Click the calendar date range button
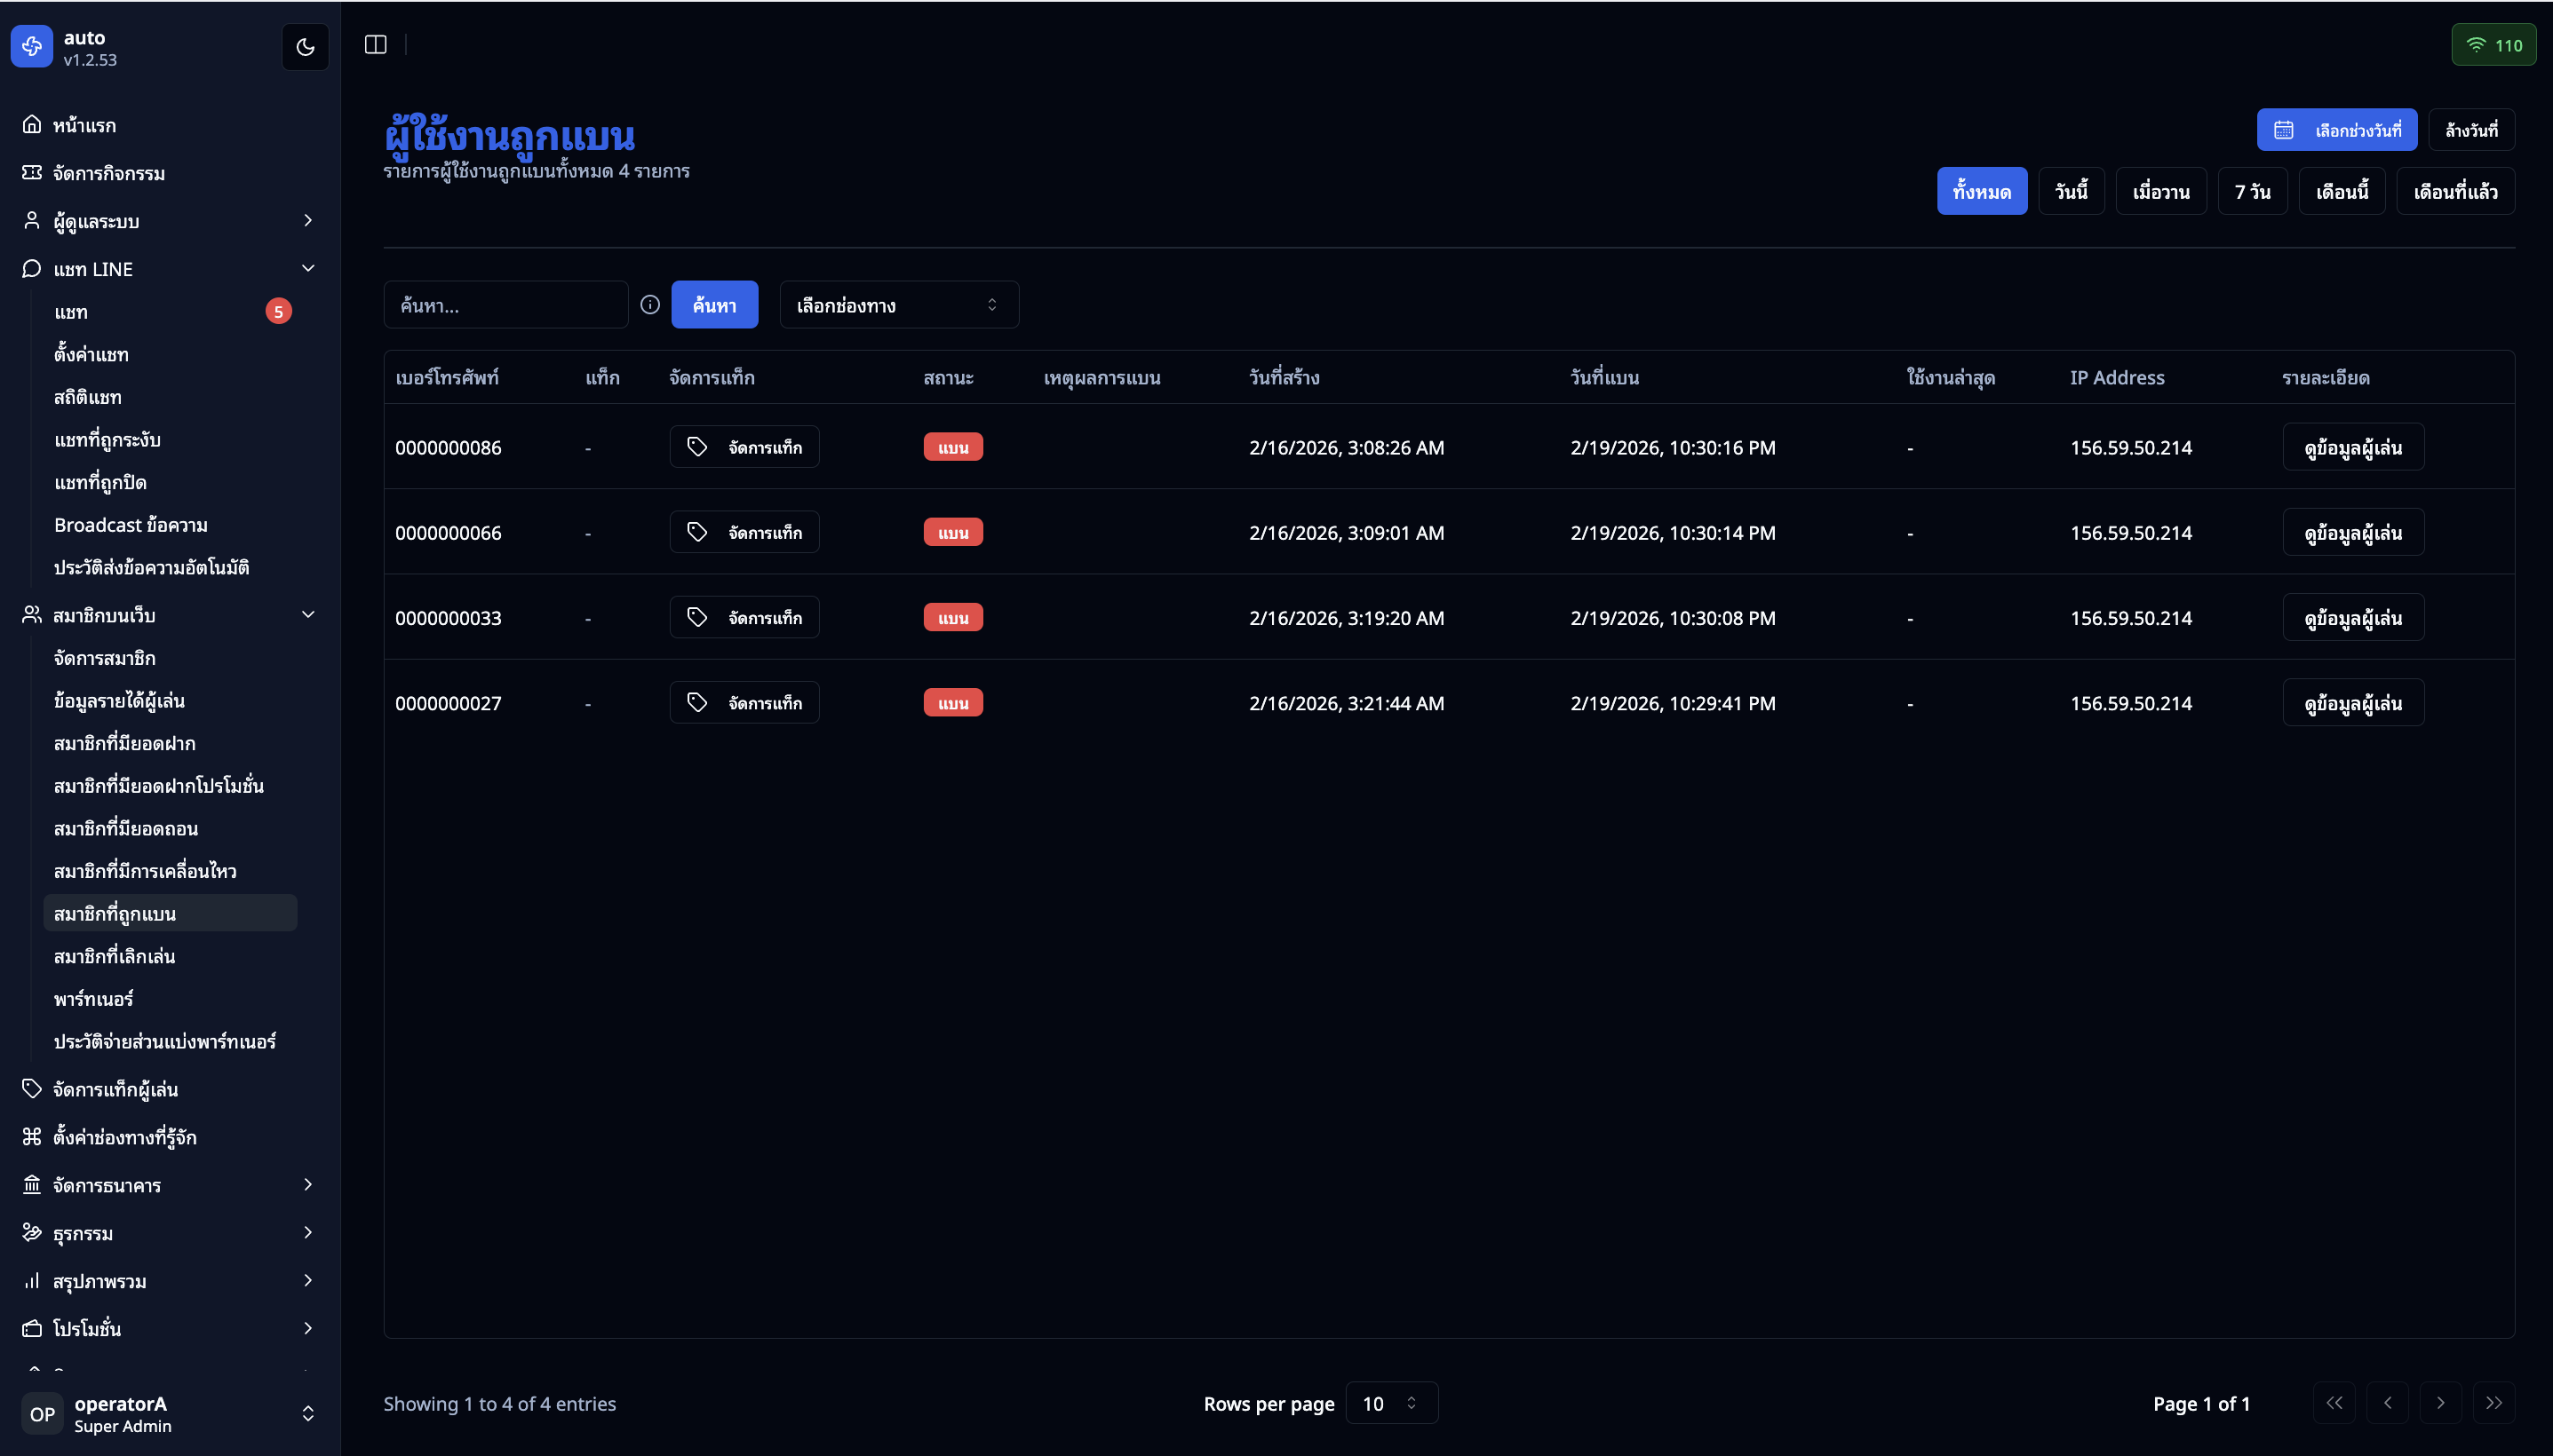This screenshot has width=2553, height=1456. tap(2336, 130)
